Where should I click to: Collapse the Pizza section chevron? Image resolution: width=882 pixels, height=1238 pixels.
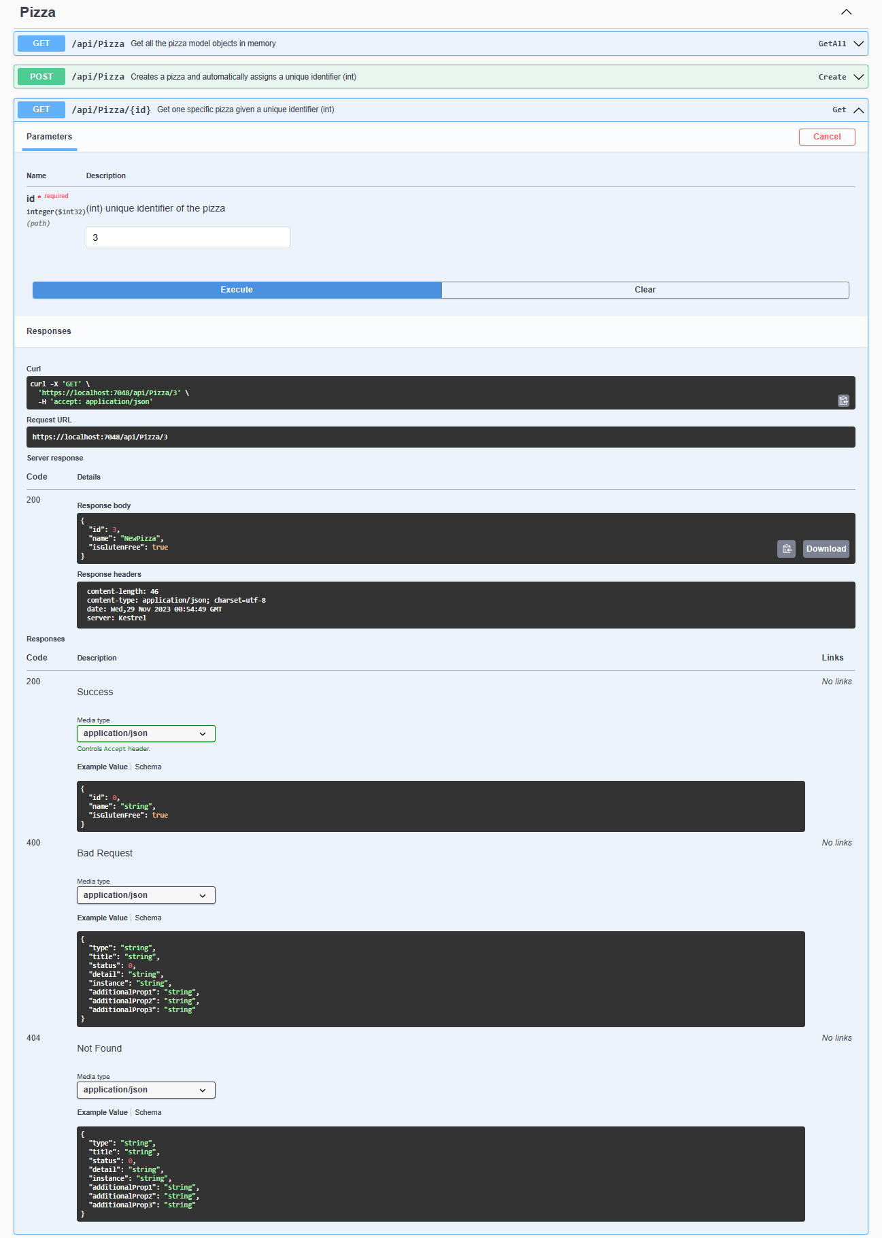click(x=846, y=12)
